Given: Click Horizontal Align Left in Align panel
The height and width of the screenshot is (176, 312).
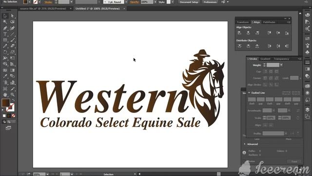Looking at the screenshot, I should click(239, 33).
